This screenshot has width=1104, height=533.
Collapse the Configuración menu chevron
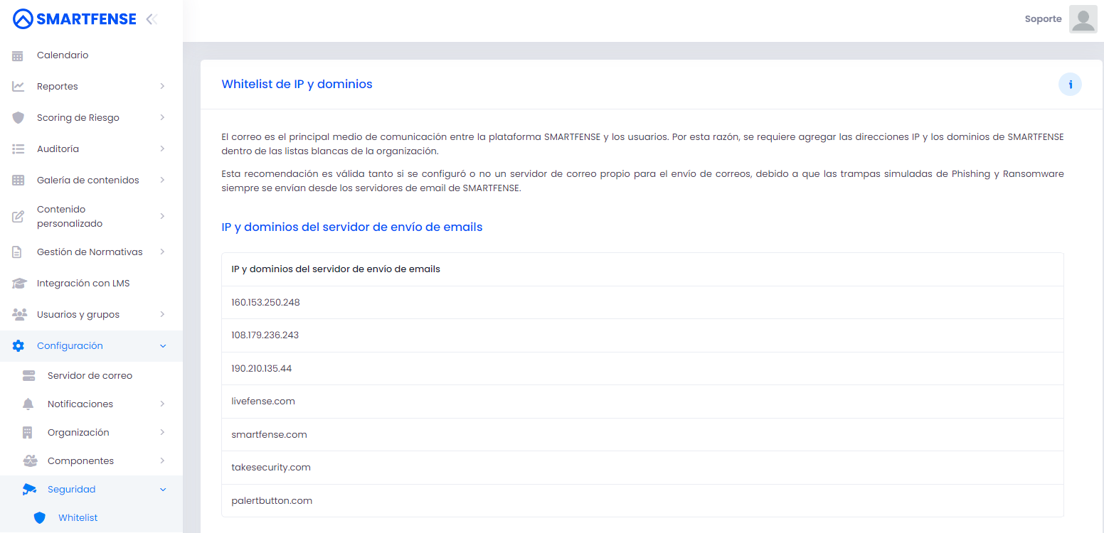[162, 346]
